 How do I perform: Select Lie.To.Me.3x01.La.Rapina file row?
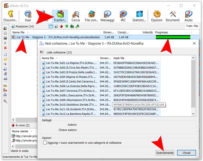point(101,63)
